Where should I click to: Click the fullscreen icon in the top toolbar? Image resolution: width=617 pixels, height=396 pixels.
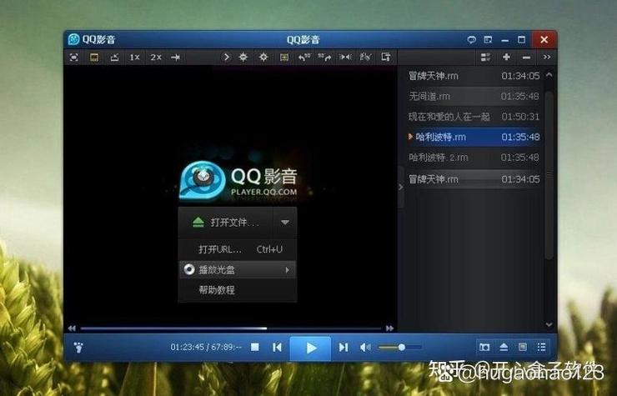pyautogui.click(x=73, y=58)
